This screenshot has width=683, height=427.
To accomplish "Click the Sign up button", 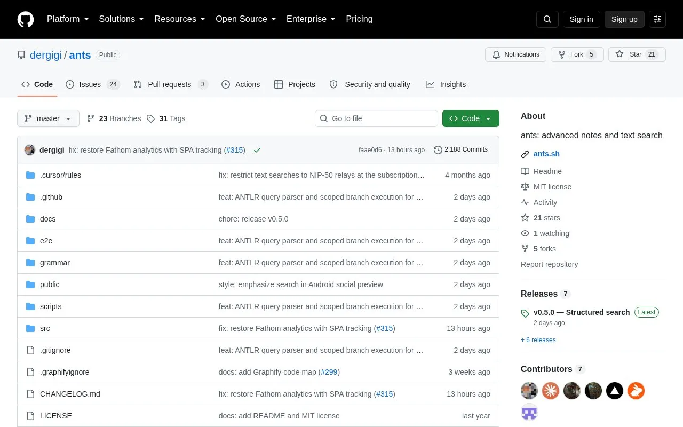I will point(624,19).
